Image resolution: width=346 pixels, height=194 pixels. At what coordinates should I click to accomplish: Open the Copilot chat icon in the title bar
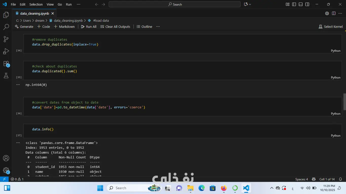point(245,4)
